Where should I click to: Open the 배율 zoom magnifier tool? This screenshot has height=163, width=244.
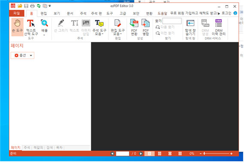point(44,27)
